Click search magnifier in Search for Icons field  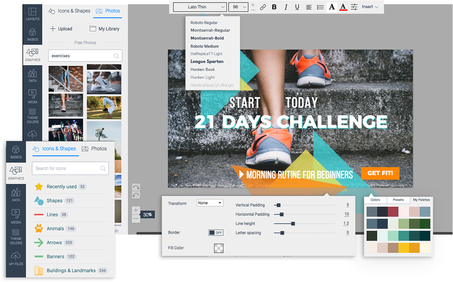point(103,168)
